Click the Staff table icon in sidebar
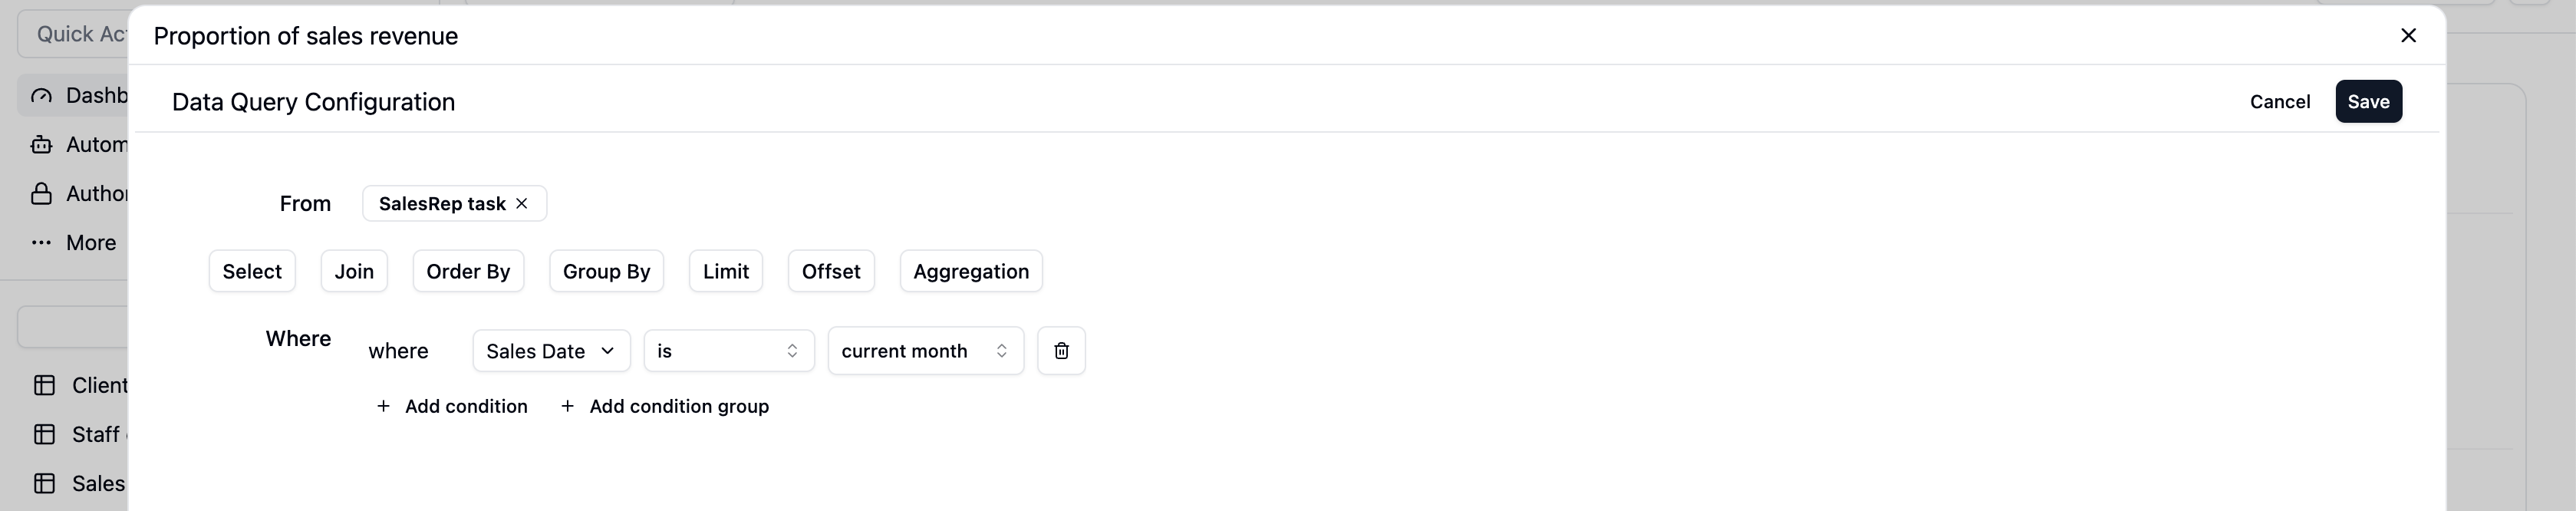This screenshot has width=2576, height=511. click(x=44, y=435)
